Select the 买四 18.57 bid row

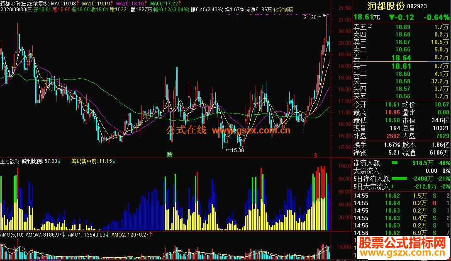[401, 89]
